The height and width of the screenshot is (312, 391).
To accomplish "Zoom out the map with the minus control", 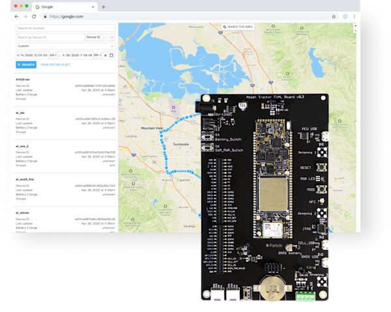I will (355, 31).
